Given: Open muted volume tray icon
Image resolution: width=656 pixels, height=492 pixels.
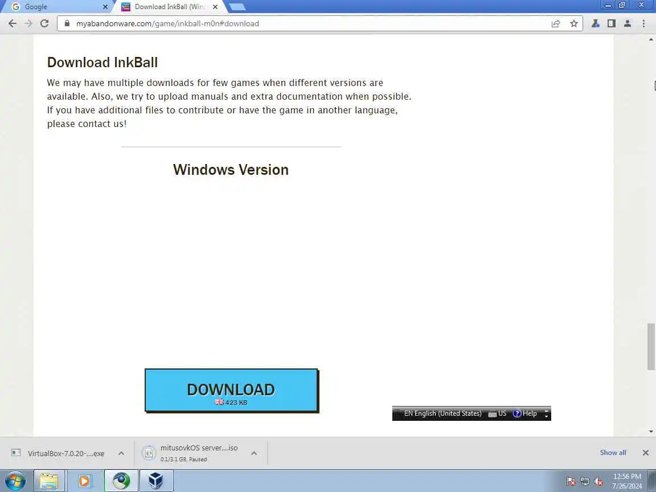Looking at the screenshot, I should pyautogui.click(x=598, y=482).
